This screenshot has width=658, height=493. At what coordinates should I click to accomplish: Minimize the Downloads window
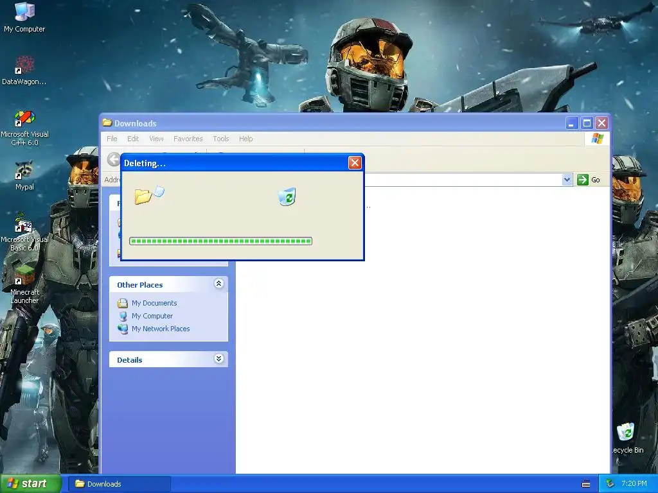click(x=571, y=123)
